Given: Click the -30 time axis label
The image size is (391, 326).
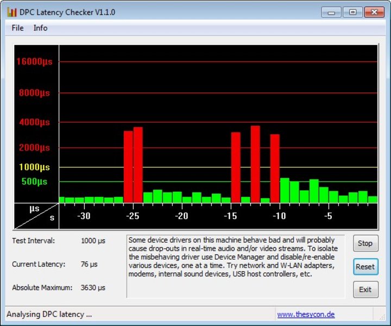Looking at the screenshot, I should (x=84, y=216).
